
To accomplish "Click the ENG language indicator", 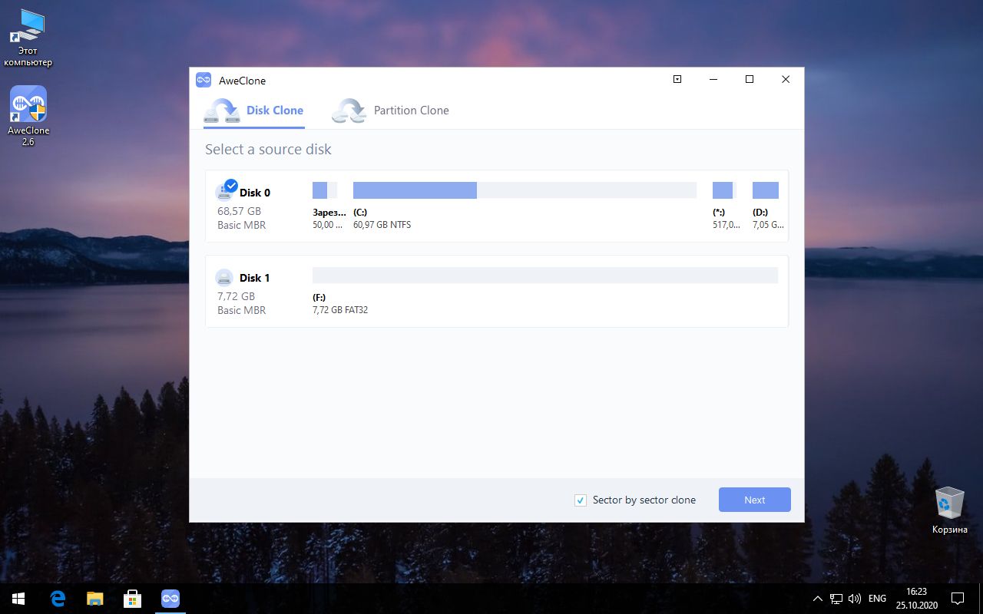I will 877,599.
